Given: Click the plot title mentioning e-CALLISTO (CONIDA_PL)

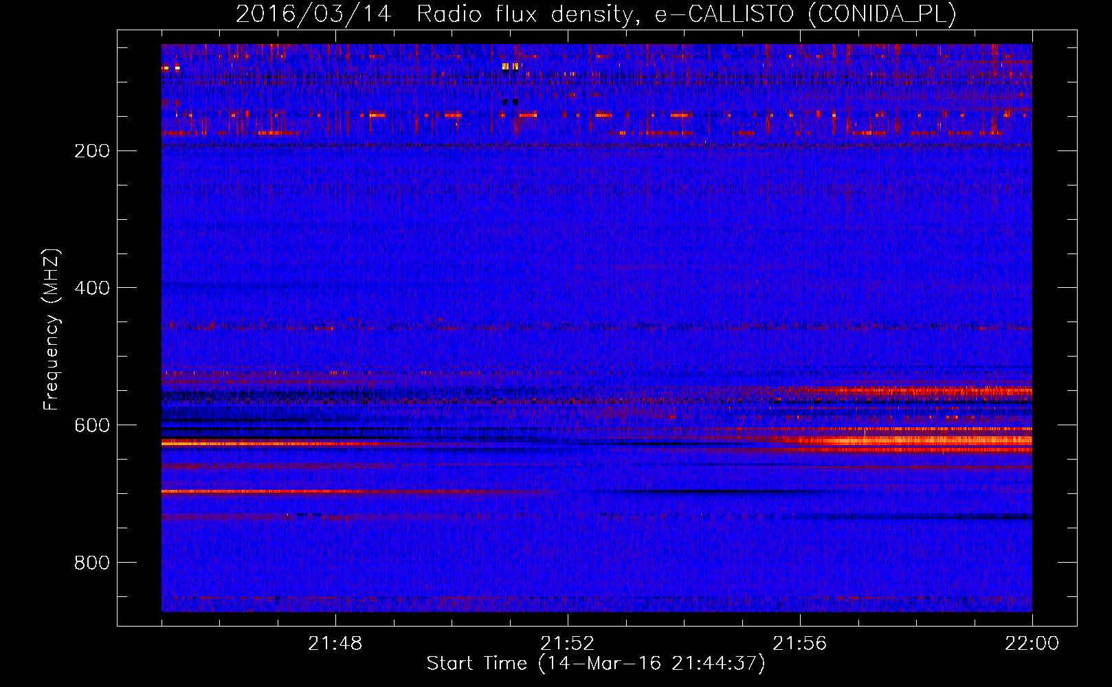Looking at the screenshot, I should 596,14.
